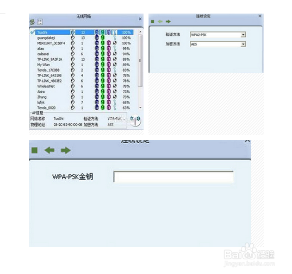The width and height of the screenshot is (292, 274).
Task: Click into the WPA-PSK key input field
Action: point(173,177)
